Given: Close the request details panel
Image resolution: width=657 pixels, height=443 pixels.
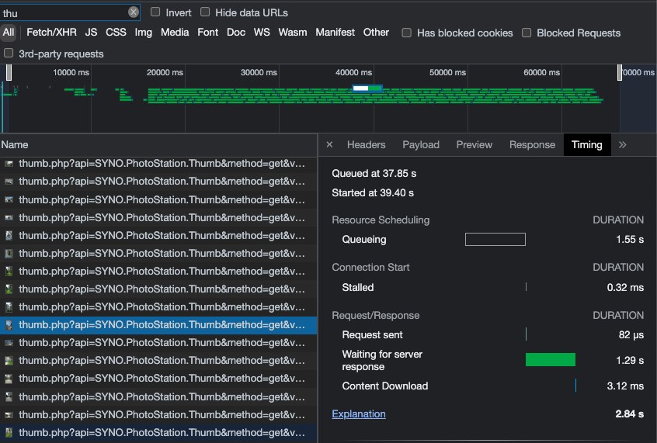Looking at the screenshot, I should coord(329,145).
